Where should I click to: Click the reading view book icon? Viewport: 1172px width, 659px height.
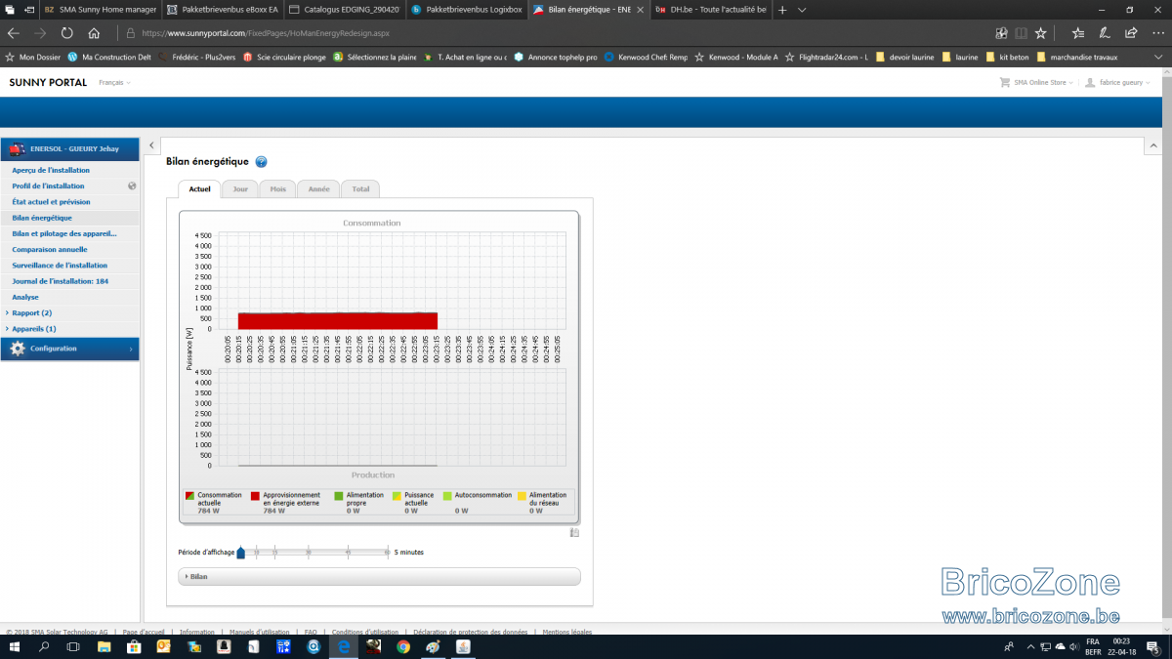1021,32
